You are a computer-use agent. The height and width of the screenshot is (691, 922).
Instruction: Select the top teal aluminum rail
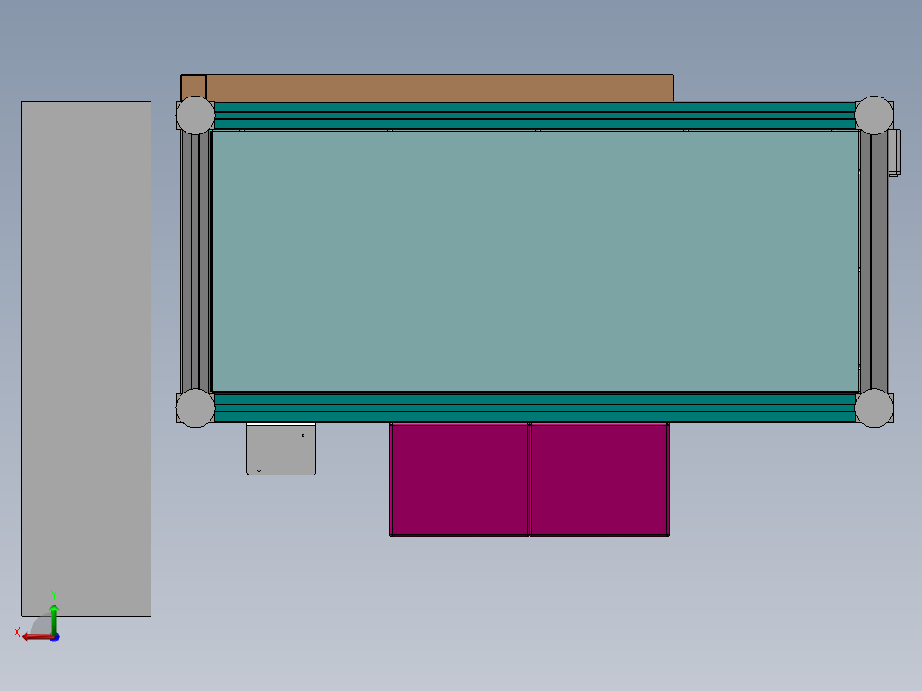point(535,115)
